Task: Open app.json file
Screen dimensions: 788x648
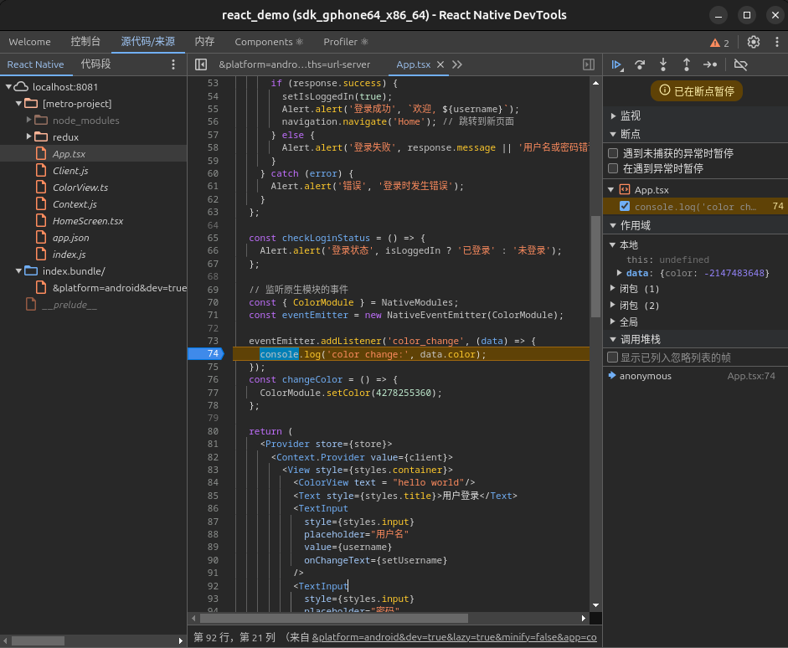Action: [x=70, y=238]
